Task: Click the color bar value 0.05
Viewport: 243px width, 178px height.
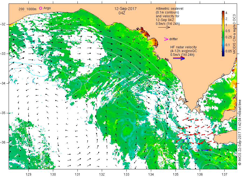Action: [229, 51]
